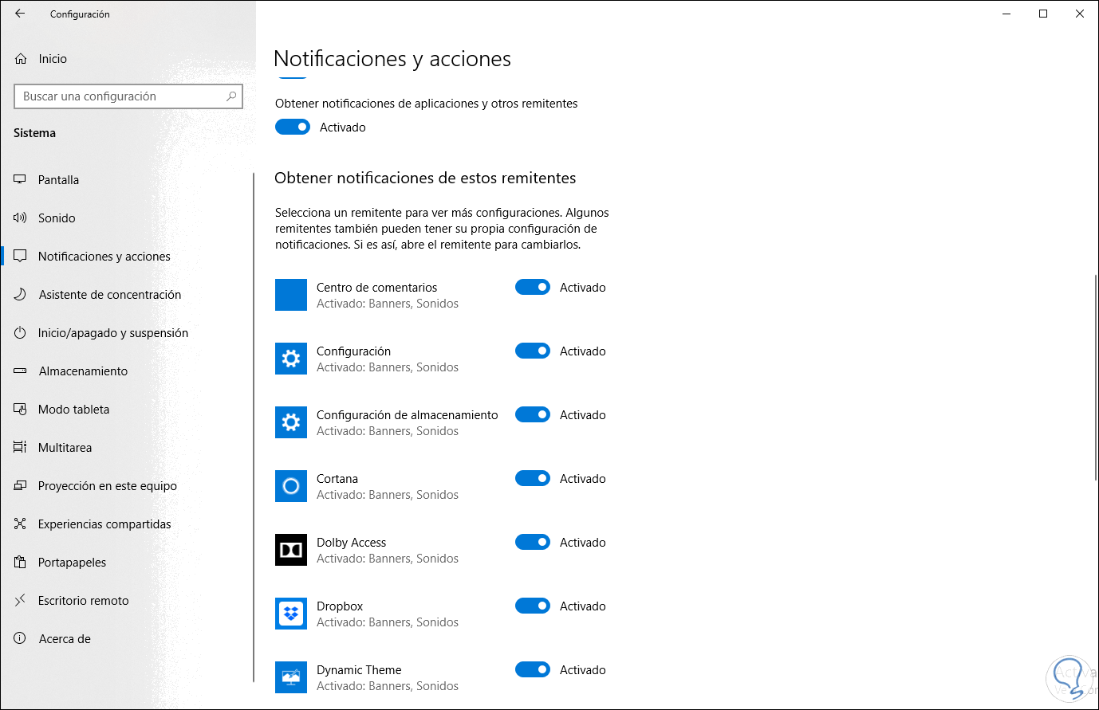Open Escritorio remoto settings
This screenshot has height=710, width=1099.
pyautogui.click(x=83, y=601)
